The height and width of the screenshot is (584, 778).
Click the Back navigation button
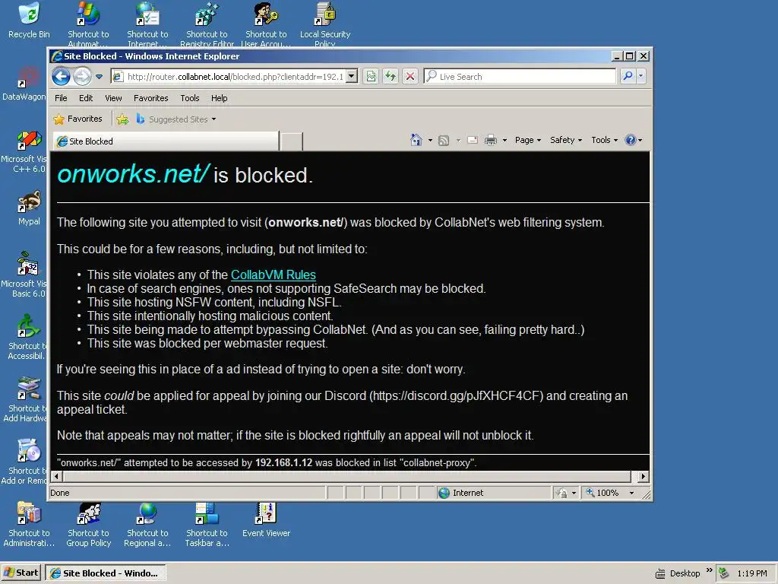(61, 77)
